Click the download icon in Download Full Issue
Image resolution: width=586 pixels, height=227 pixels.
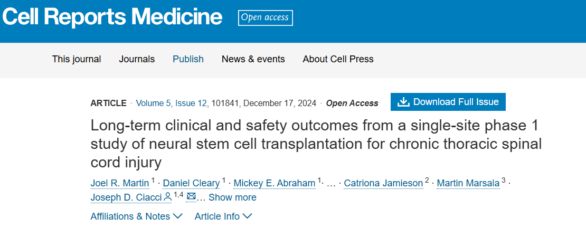point(403,102)
